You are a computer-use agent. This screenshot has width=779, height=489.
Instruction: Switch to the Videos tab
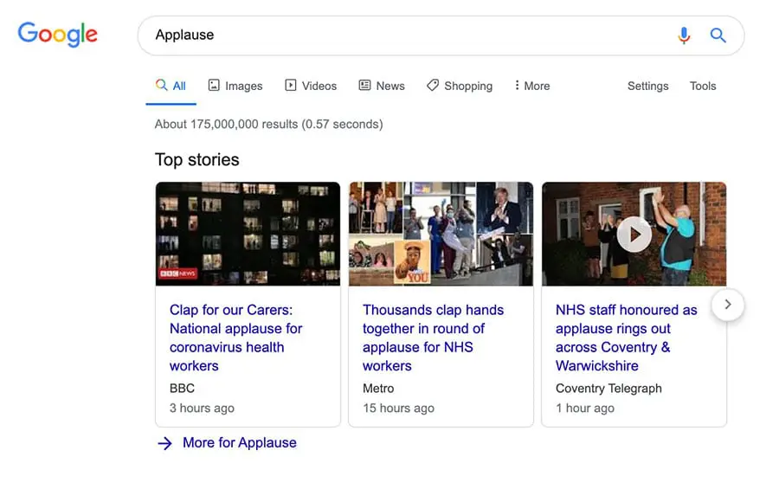[x=311, y=86]
